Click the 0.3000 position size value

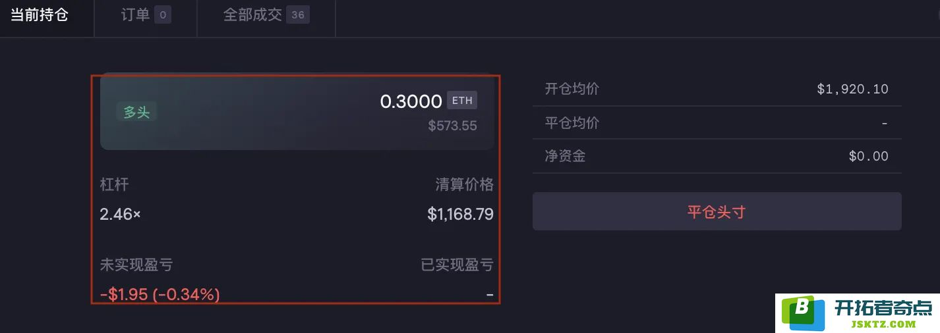[411, 101]
